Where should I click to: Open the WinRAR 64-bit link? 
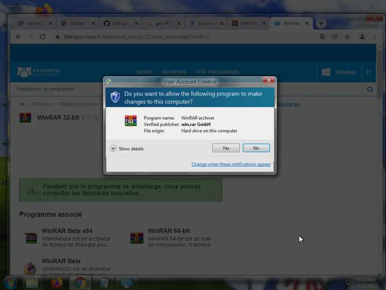(x=169, y=231)
